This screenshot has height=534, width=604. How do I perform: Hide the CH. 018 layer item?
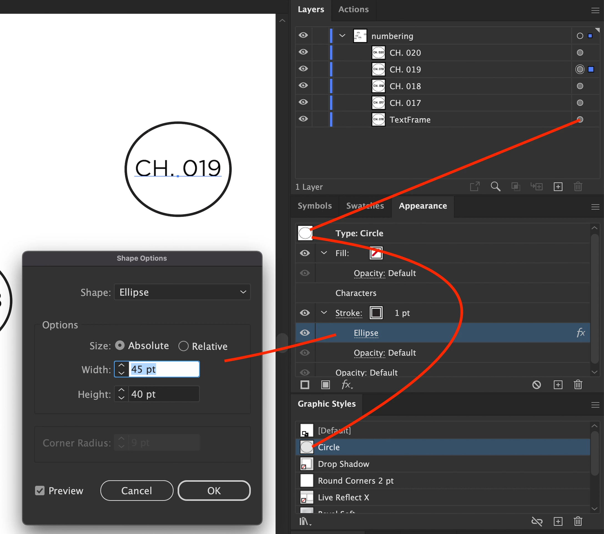pos(303,86)
